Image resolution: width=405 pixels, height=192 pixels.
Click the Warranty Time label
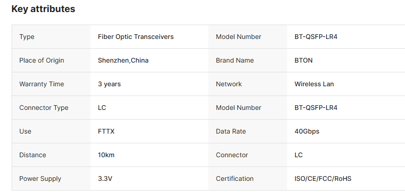tap(42, 84)
